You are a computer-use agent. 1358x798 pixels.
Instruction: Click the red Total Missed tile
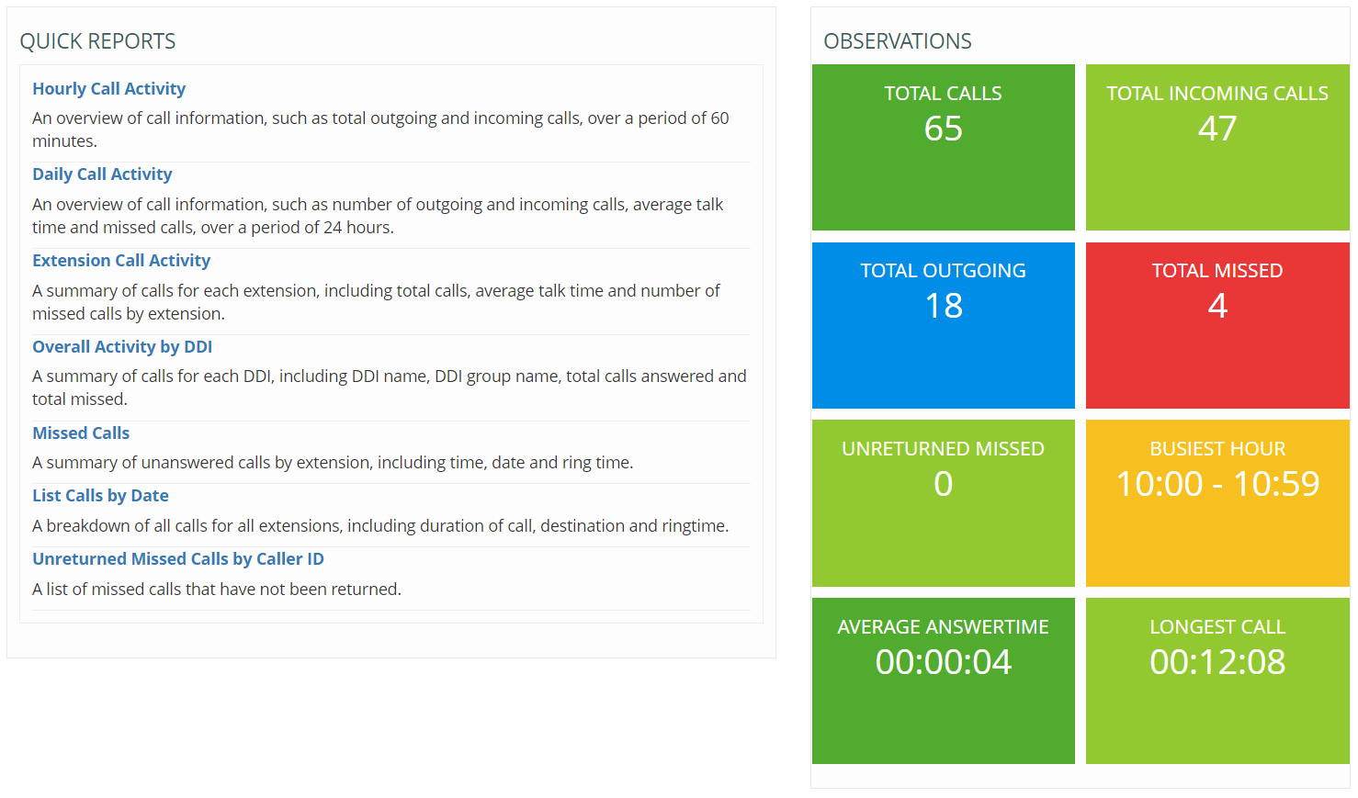pos(1217,325)
